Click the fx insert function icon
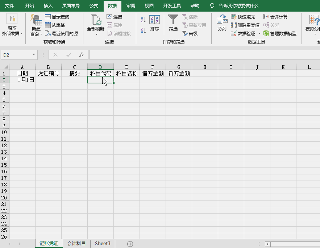The height and width of the screenshot is (248, 320). [x=82, y=55]
